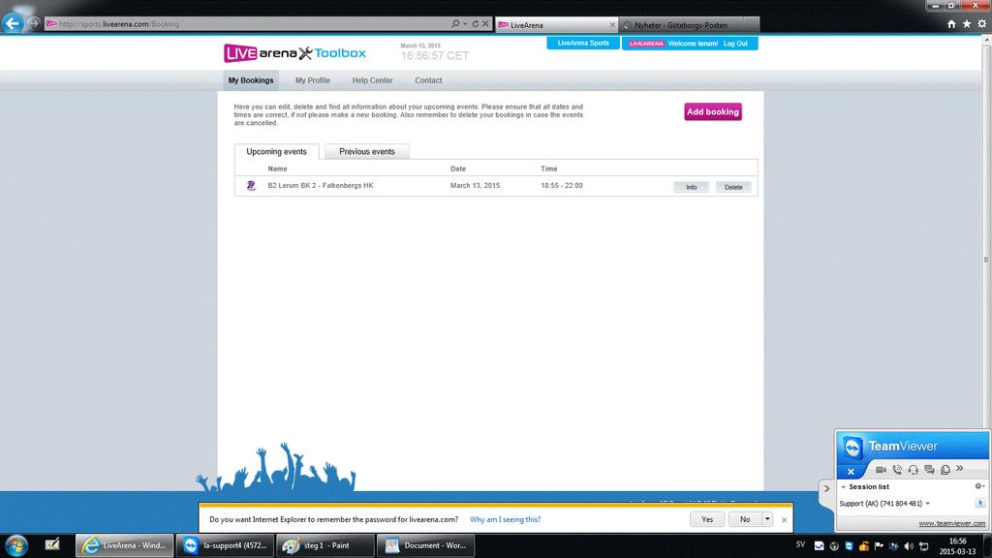Switch to the Nyheter - Göteborgs-Posten tab

pyautogui.click(x=689, y=25)
